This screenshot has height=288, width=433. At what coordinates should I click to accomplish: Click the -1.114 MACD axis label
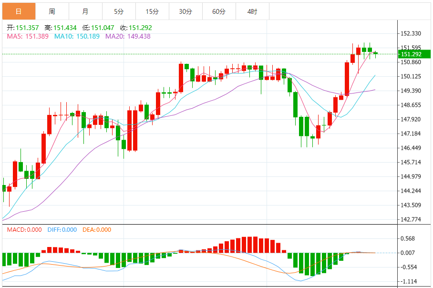tap(408, 282)
